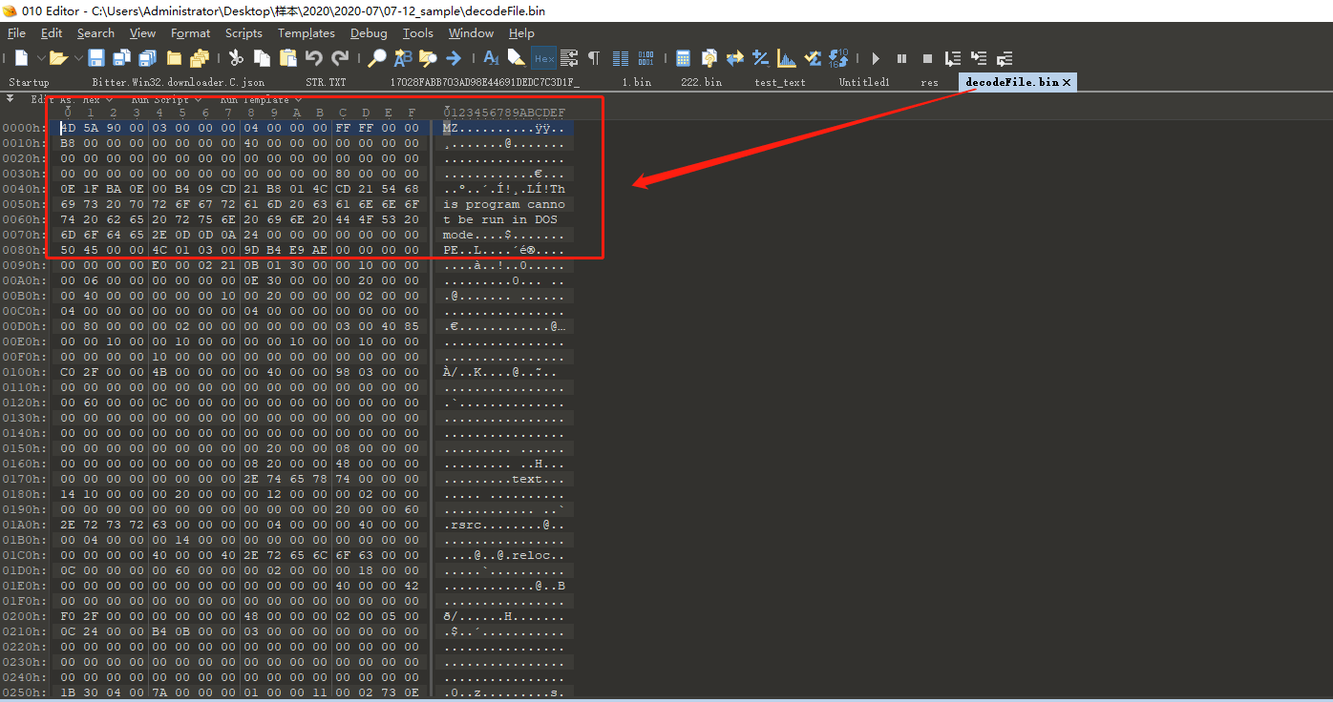Open the Run Template dropdown
The height and width of the screenshot is (702, 1333).
tap(261, 99)
